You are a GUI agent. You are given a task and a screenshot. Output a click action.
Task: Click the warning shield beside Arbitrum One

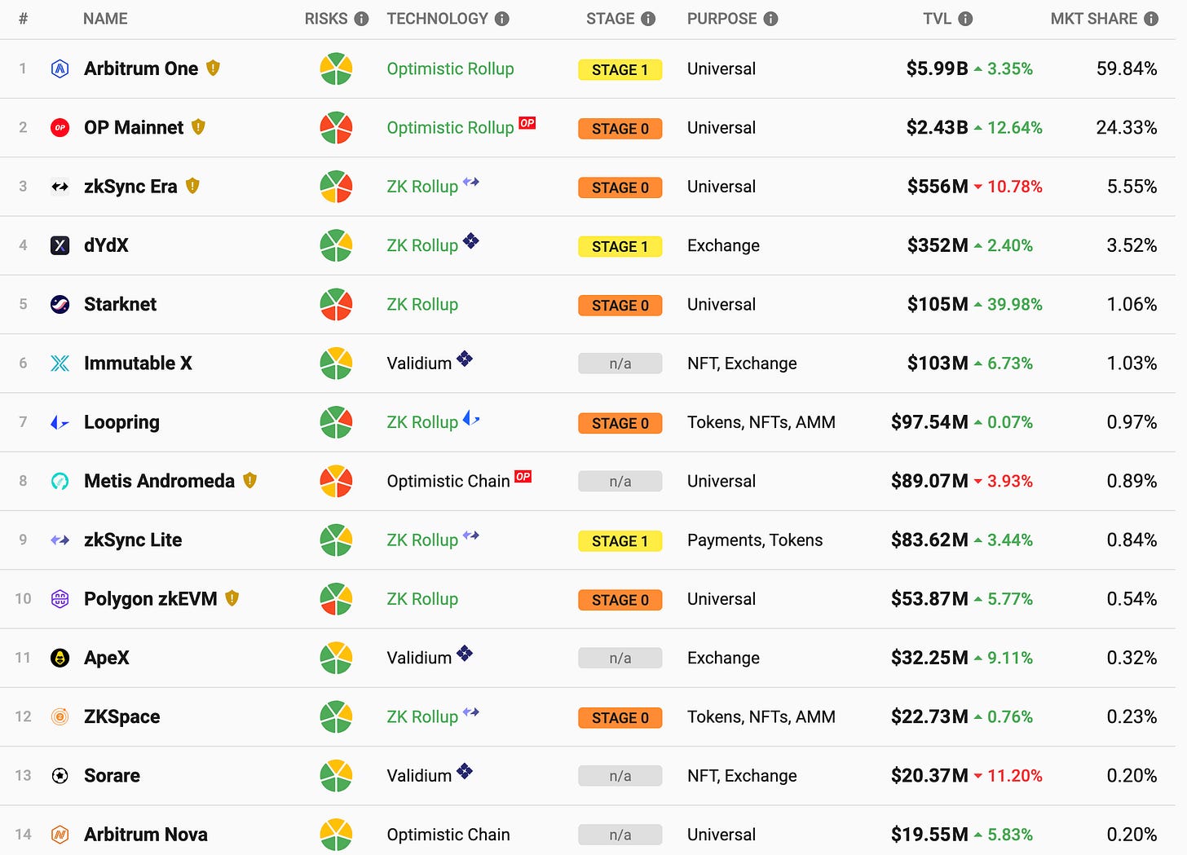[x=213, y=68]
